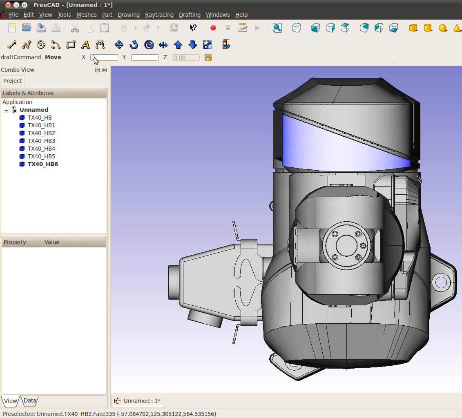Click the Fit All zoom icon
The height and width of the screenshot is (418, 462).
(277, 28)
